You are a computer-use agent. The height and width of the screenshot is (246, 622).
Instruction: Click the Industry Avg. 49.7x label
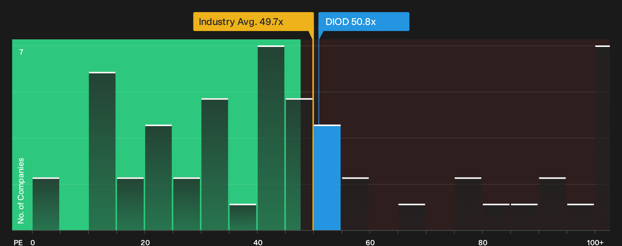[x=253, y=22]
